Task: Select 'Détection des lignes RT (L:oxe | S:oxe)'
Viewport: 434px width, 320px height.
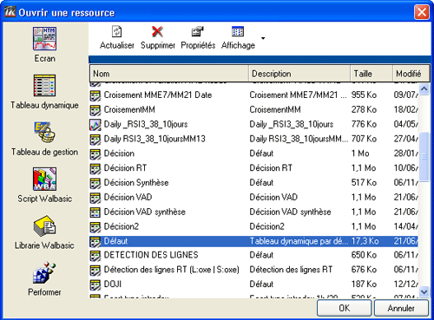Action: point(172,270)
